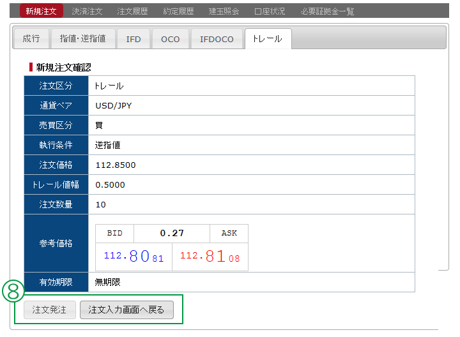The image size is (460, 337).
Task: Click the USD/JPY currency pair value
Action: (x=114, y=105)
